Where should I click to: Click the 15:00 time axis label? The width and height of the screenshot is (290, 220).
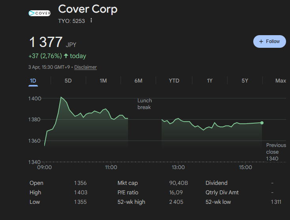245,167
